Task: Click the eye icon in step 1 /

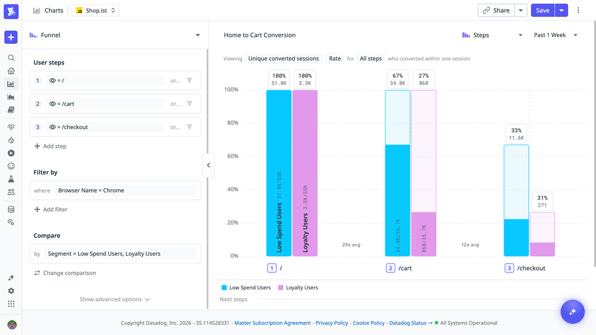Action: pyautogui.click(x=53, y=81)
